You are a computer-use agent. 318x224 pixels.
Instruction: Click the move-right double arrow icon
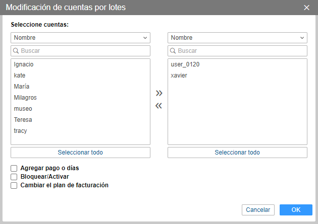click(x=159, y=93)
